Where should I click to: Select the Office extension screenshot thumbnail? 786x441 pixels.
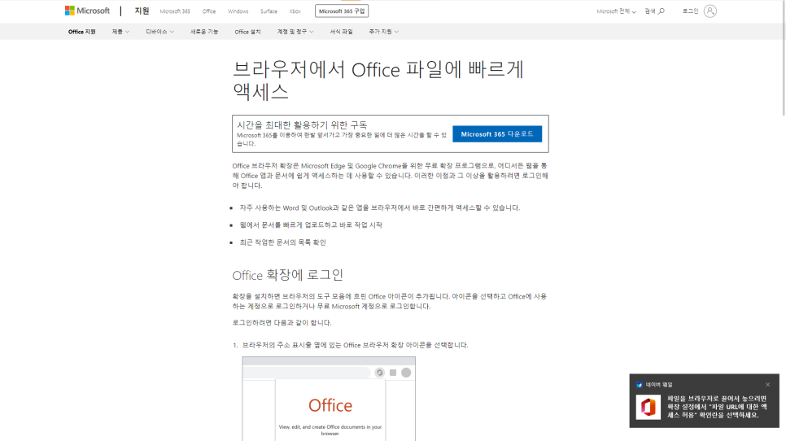point(329,399)
